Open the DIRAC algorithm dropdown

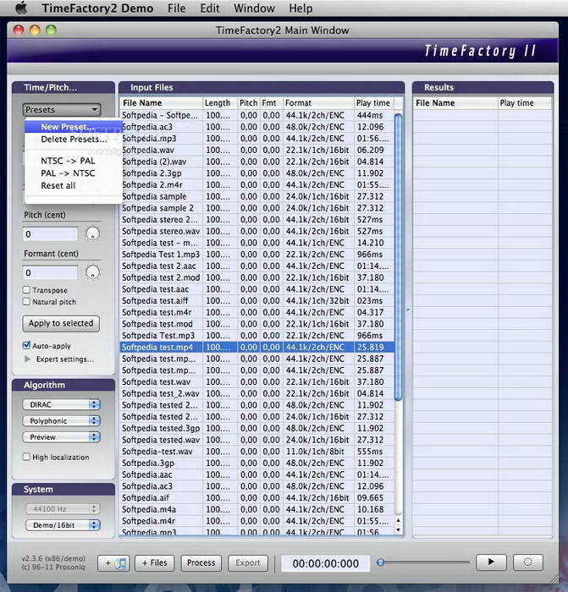[x=62, y=404]
